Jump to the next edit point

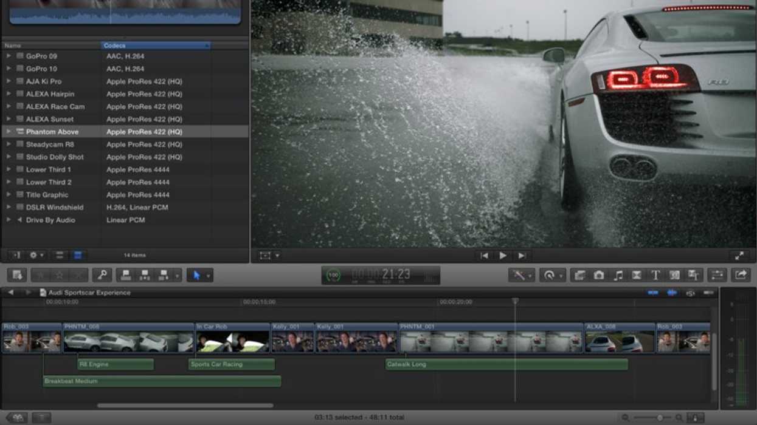point(522,256)
